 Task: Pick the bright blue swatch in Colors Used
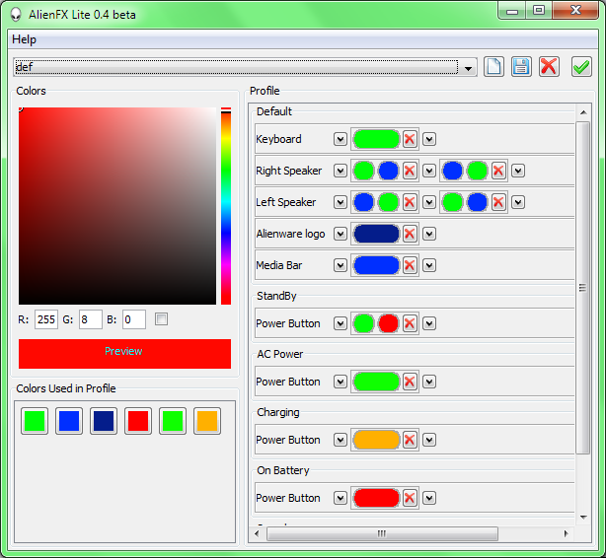69,421
